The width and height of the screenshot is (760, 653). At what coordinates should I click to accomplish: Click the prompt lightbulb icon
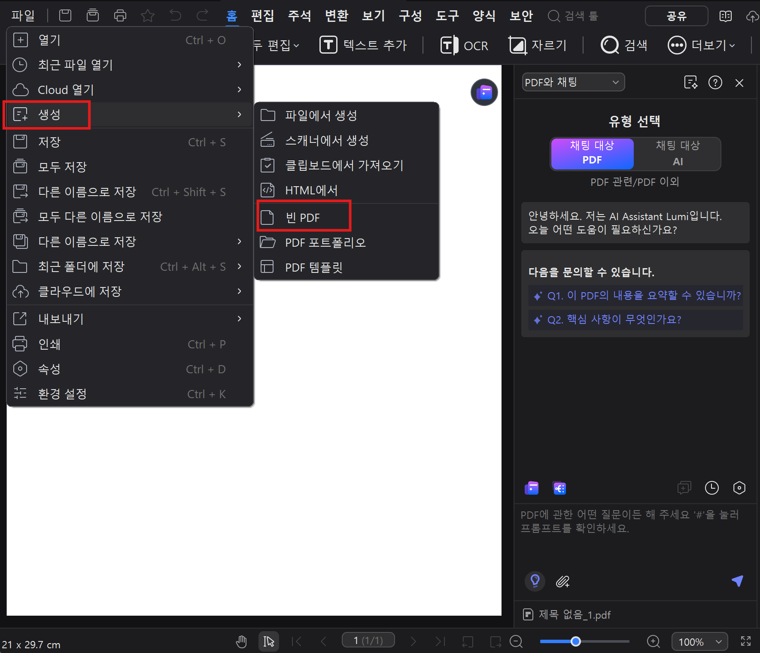point(535,581)
